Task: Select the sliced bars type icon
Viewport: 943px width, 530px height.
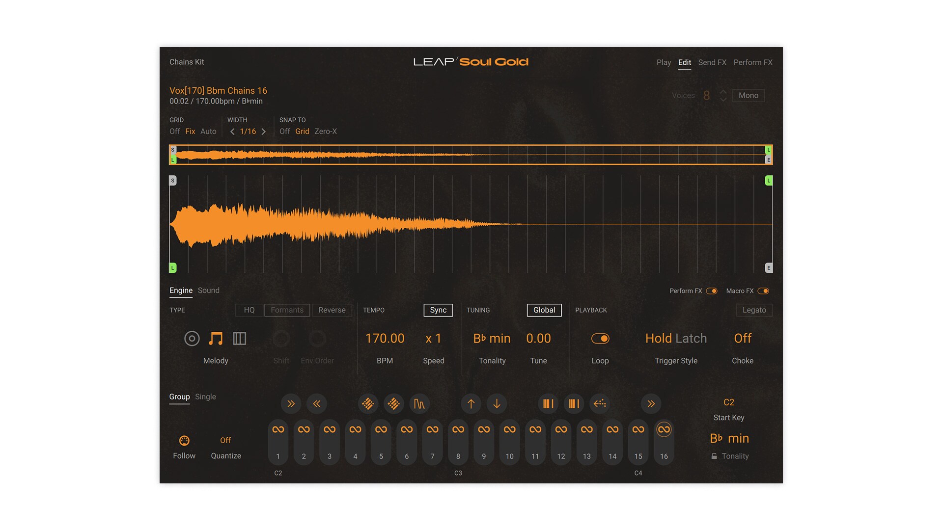Action: click(239, 339)
